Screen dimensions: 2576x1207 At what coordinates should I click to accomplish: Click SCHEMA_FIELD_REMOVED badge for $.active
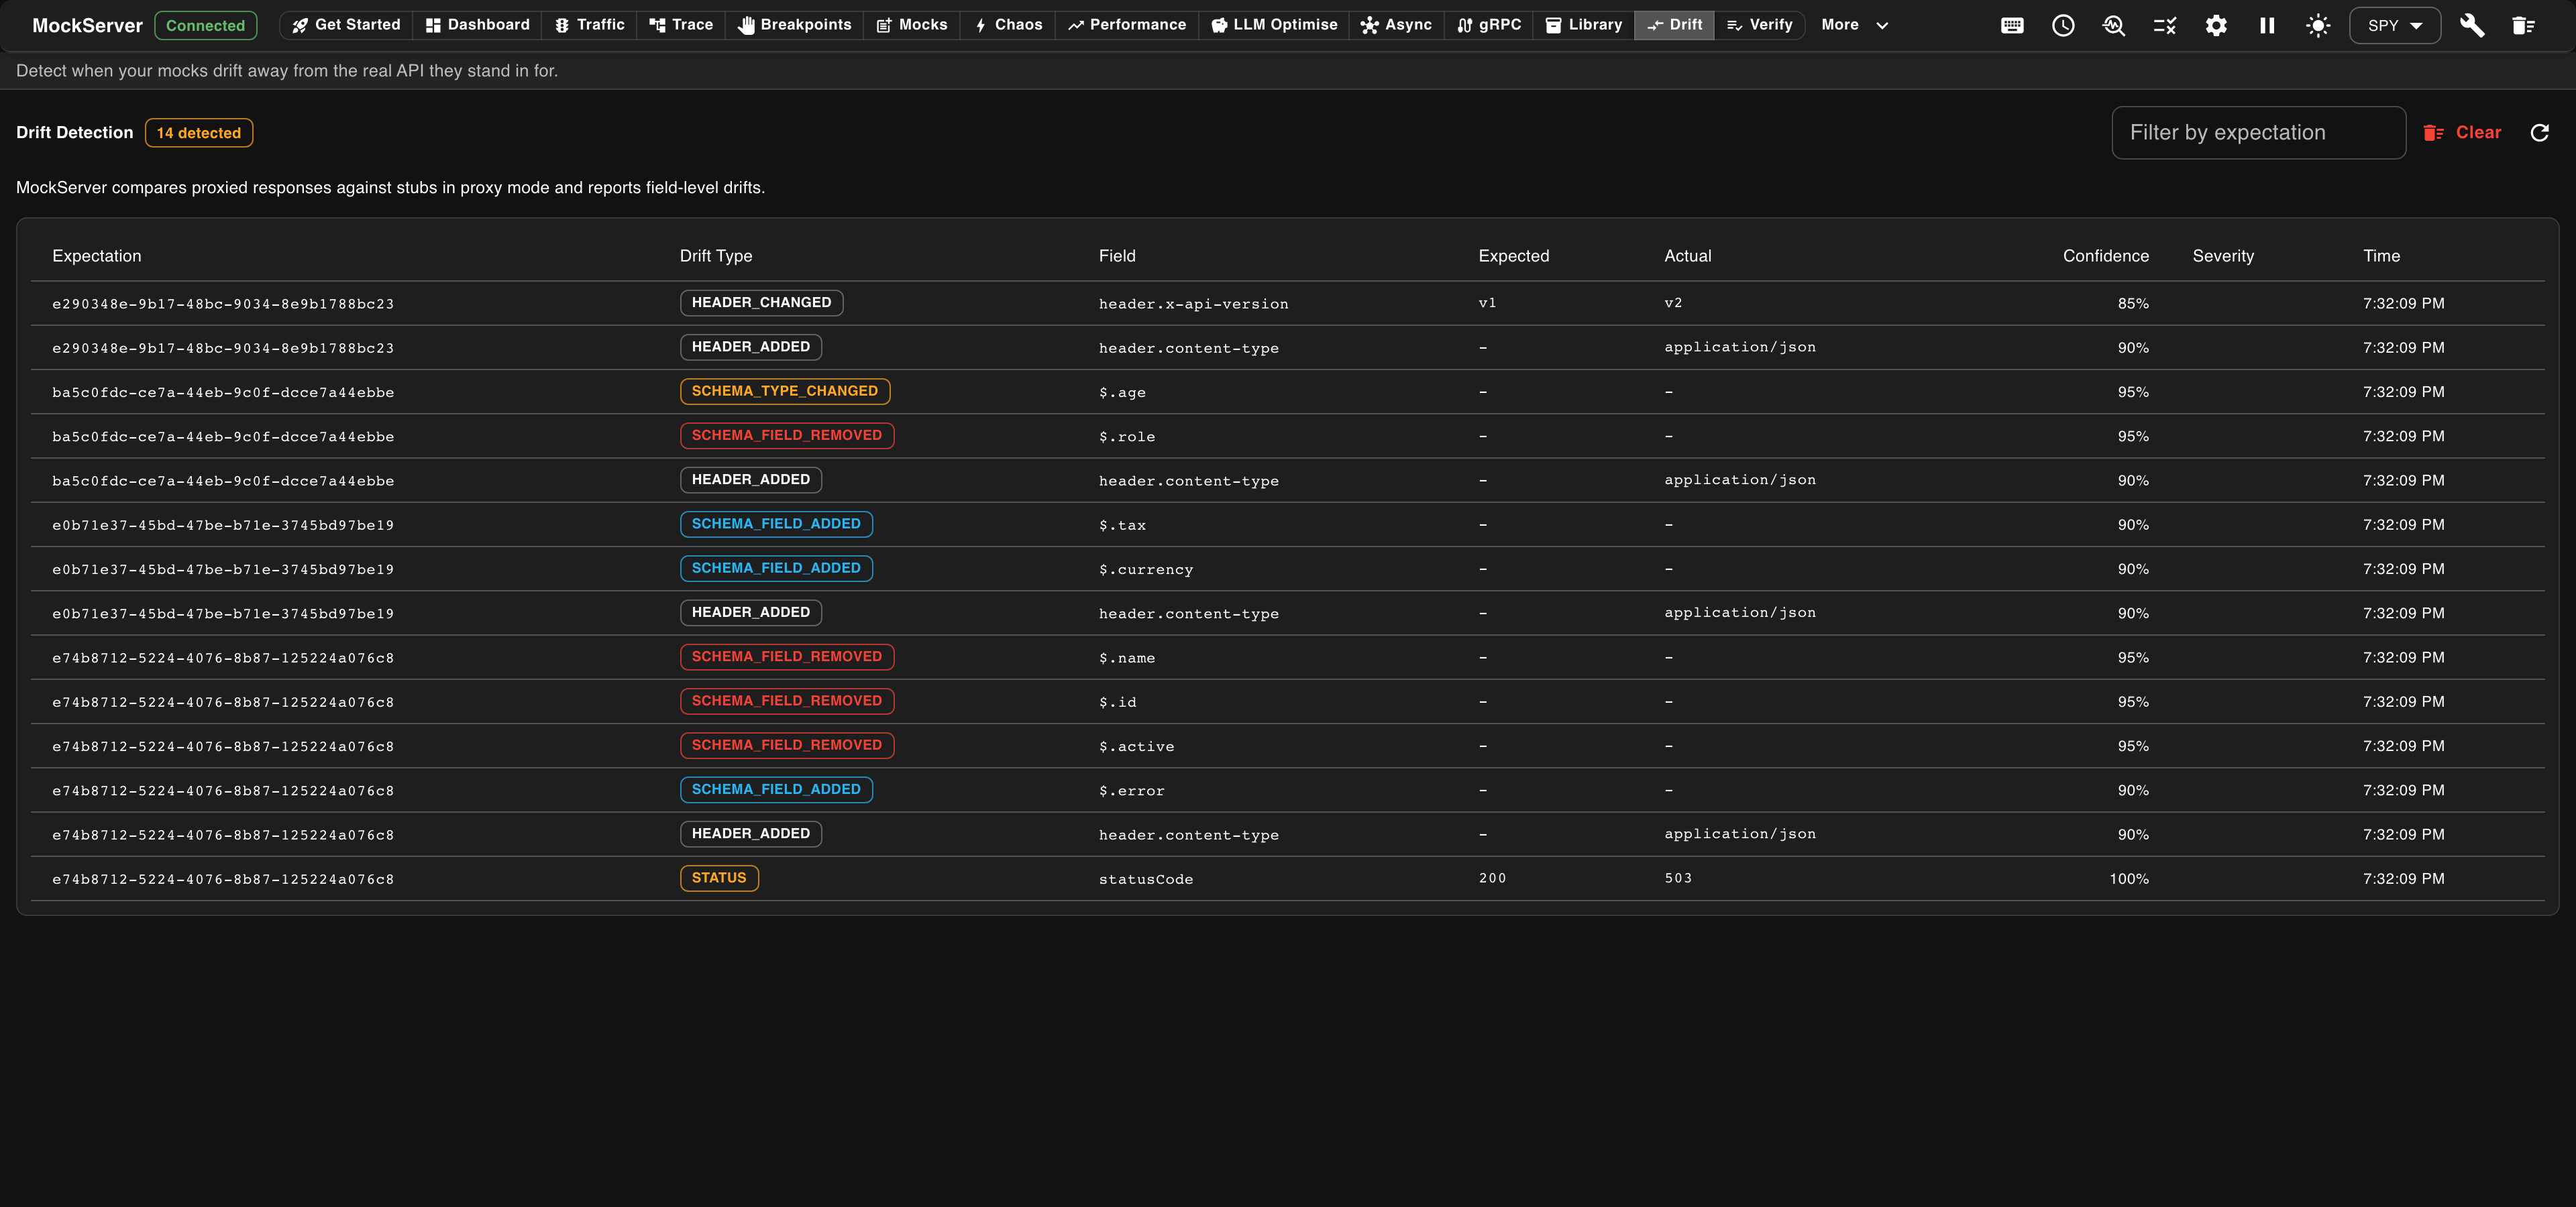[787, 746]
